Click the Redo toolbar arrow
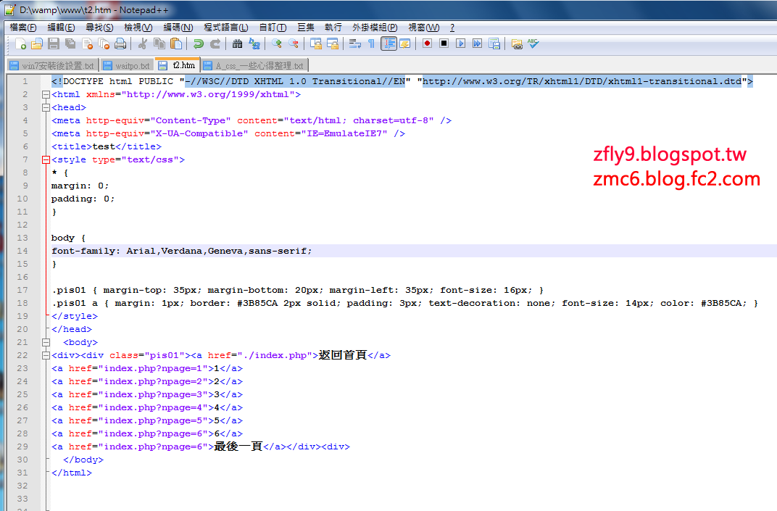Viewport: 777px width, 511px height. [x=215, y=43]
